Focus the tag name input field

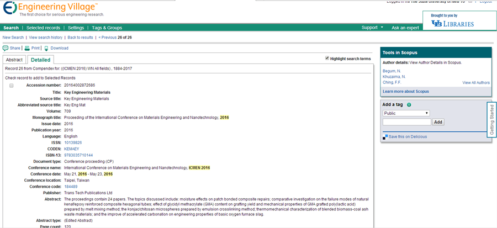406,122
